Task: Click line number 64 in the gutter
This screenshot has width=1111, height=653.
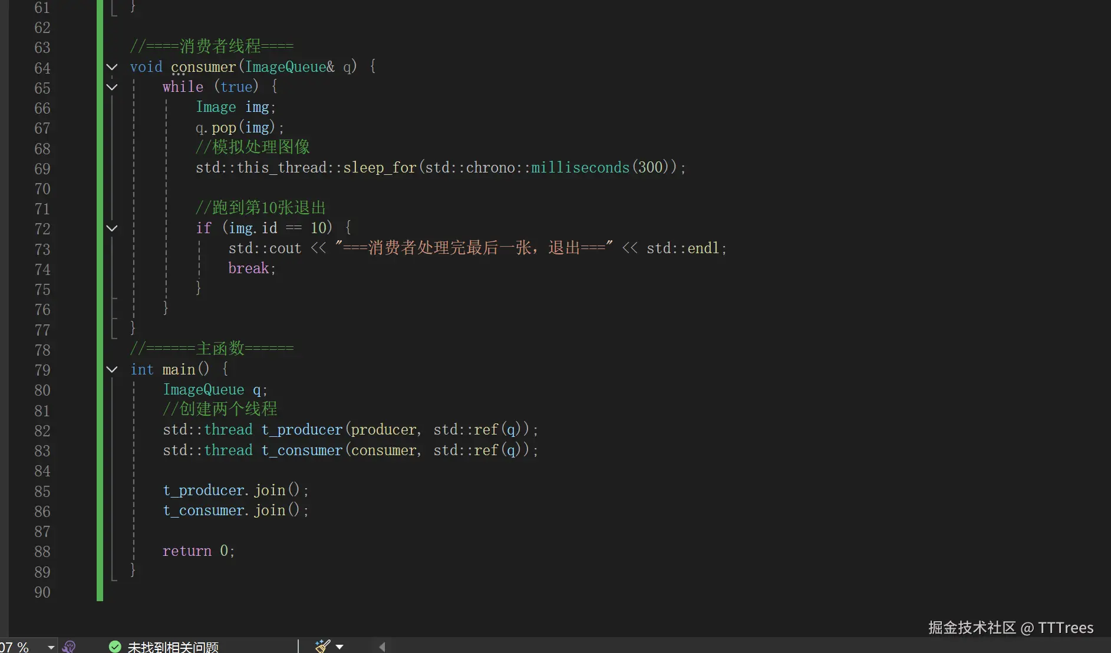Action: (42, 68)
